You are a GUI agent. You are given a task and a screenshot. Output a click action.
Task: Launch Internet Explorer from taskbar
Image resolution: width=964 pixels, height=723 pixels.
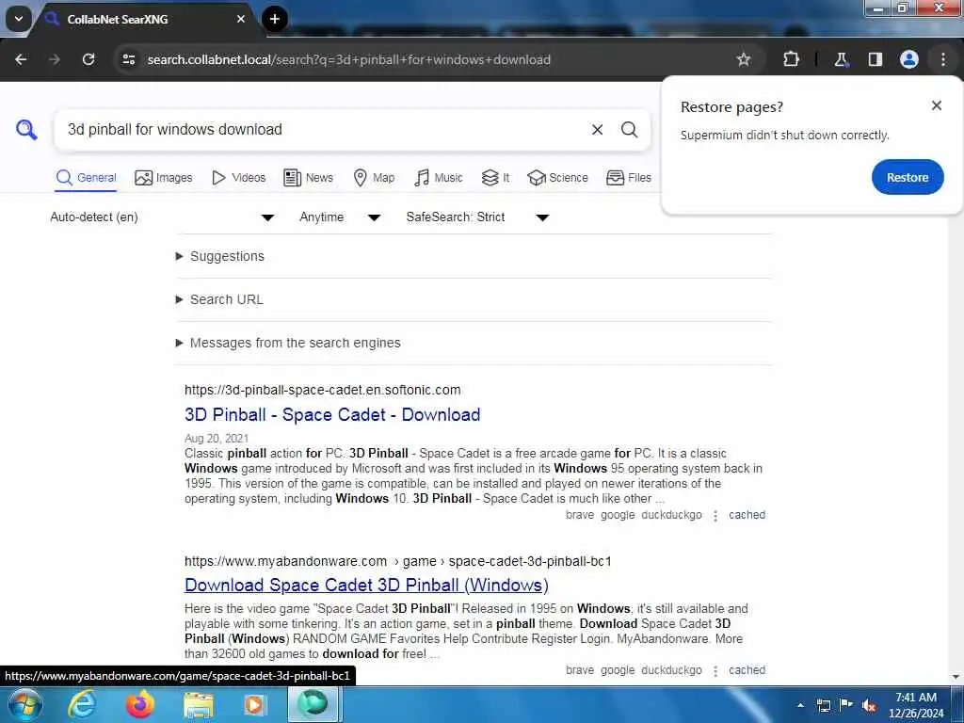coord(83,704)
